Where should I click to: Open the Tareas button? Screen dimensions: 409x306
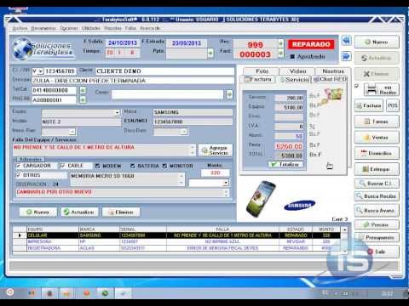[x=377, y=122]
